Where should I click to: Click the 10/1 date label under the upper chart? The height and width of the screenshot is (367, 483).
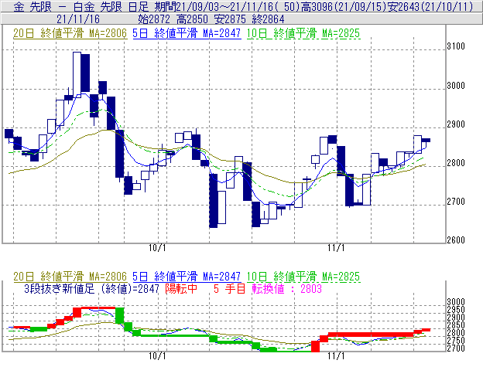(x=157, y=248)
